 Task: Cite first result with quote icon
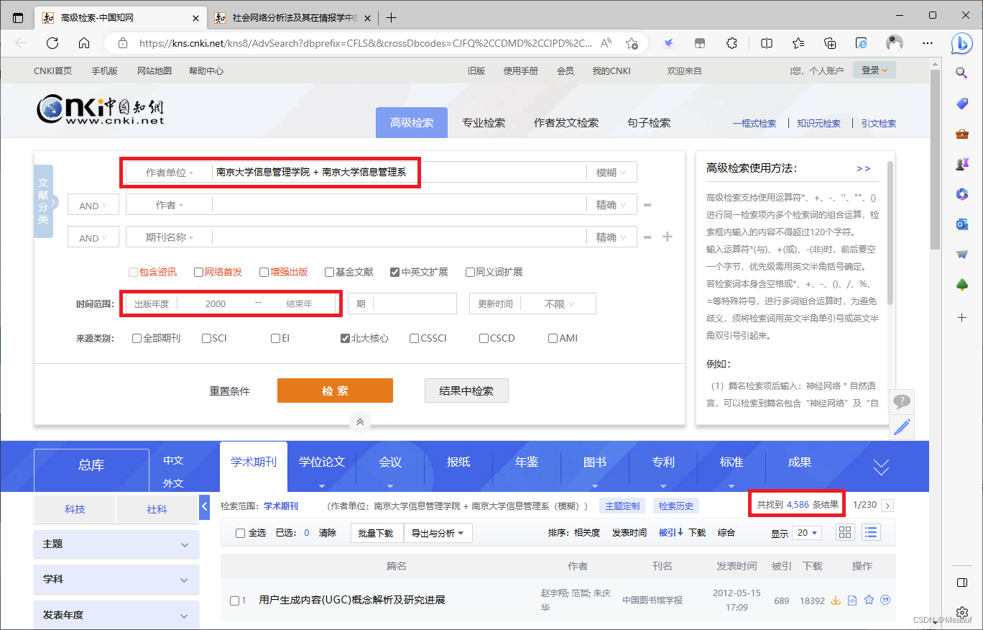coord(885,600)
